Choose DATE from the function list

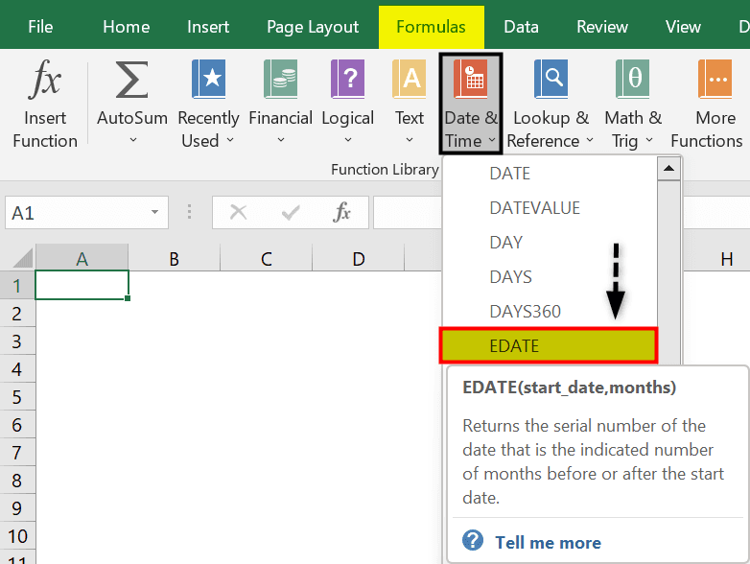(x=551, y=174)
